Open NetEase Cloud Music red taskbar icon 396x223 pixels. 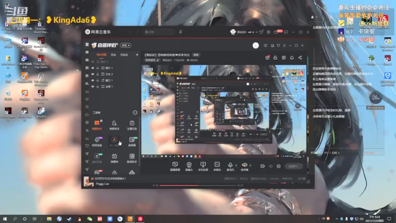click(140, 219)
